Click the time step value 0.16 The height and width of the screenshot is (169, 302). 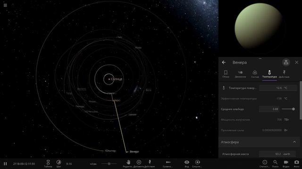pos(69,164)
